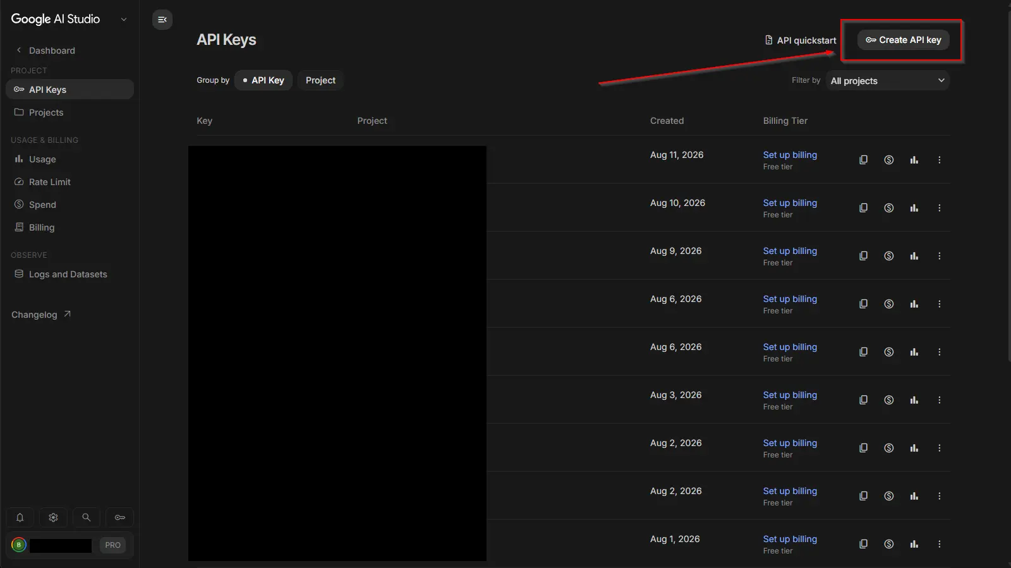The height and width of the screenshot is (568, 1011).
Task: Click the API Keys page heading
Action: pos(226,40)
